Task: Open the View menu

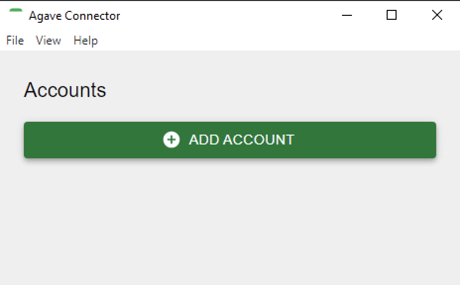Action: coord(48,41)
